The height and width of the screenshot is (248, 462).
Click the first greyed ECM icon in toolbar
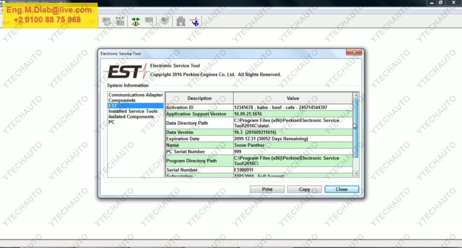(x=106, y=21)
